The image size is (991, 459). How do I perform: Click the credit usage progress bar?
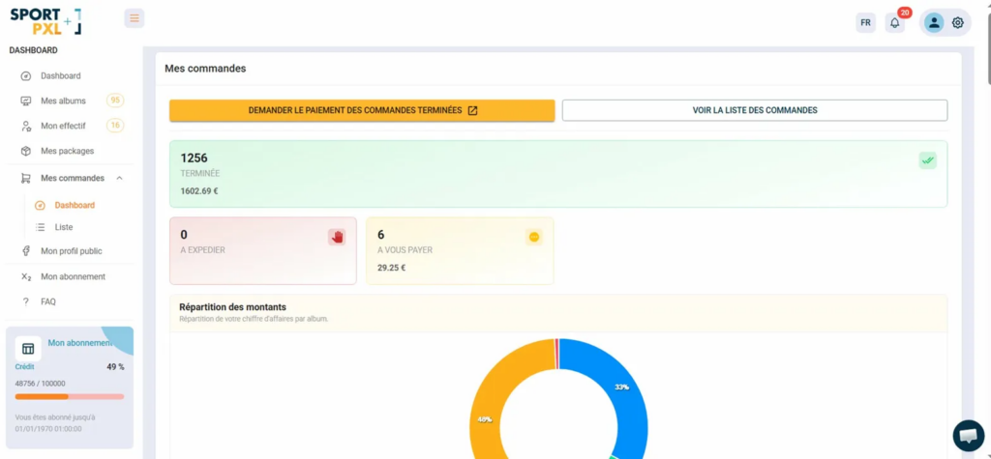pos(70,396)
